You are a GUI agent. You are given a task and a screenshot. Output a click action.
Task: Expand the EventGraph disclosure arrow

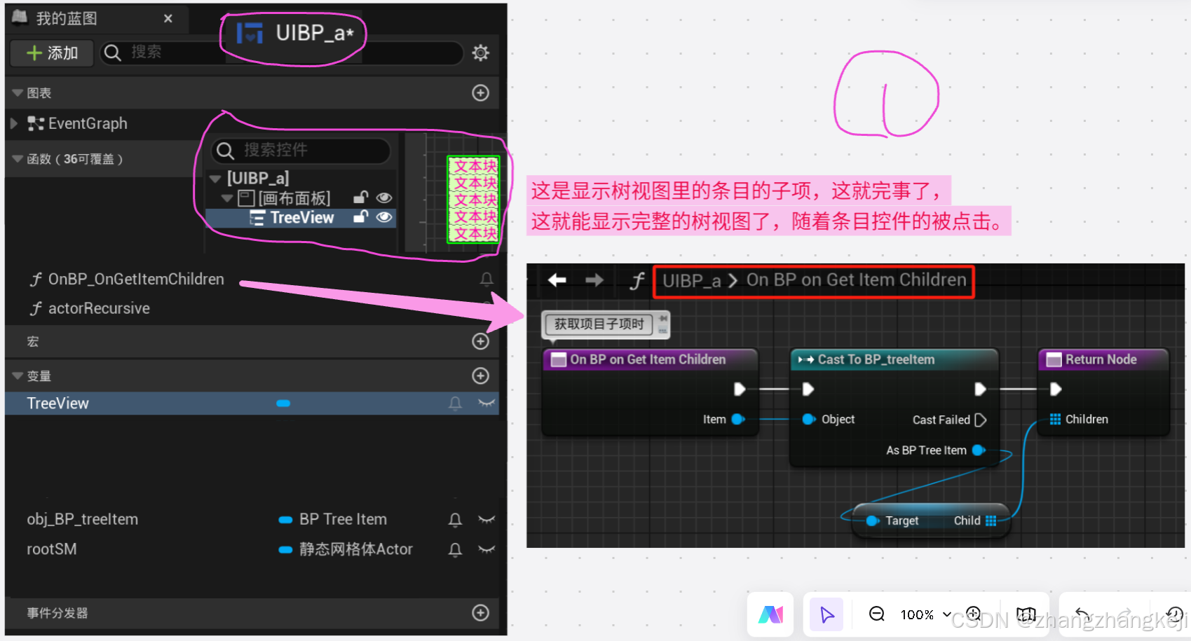(x=14, y=123)
